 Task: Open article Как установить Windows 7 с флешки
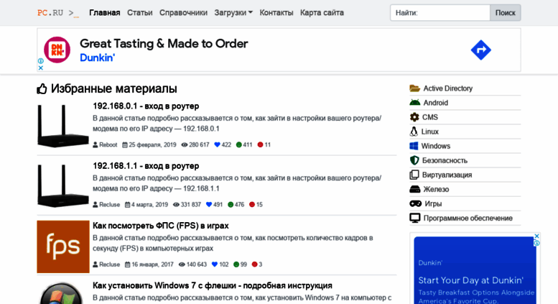point(213,285)
